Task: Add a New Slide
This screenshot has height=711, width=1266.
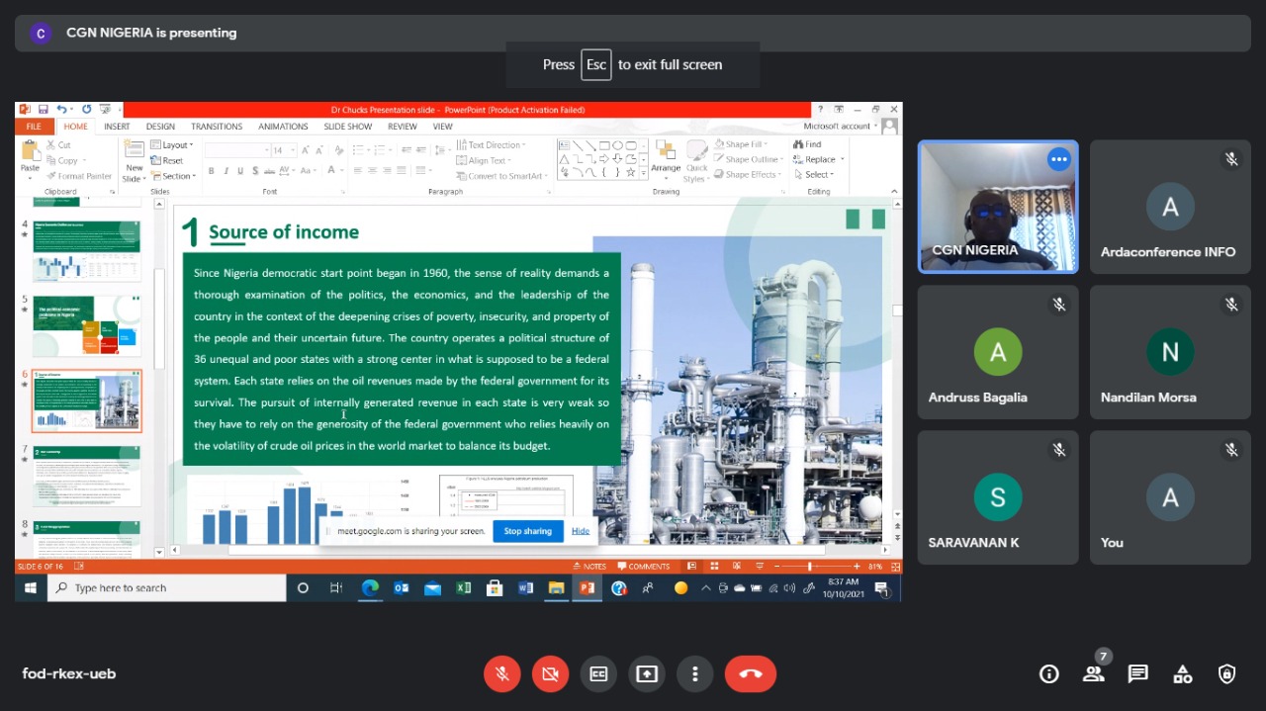Action: click(x=134, y=160)
